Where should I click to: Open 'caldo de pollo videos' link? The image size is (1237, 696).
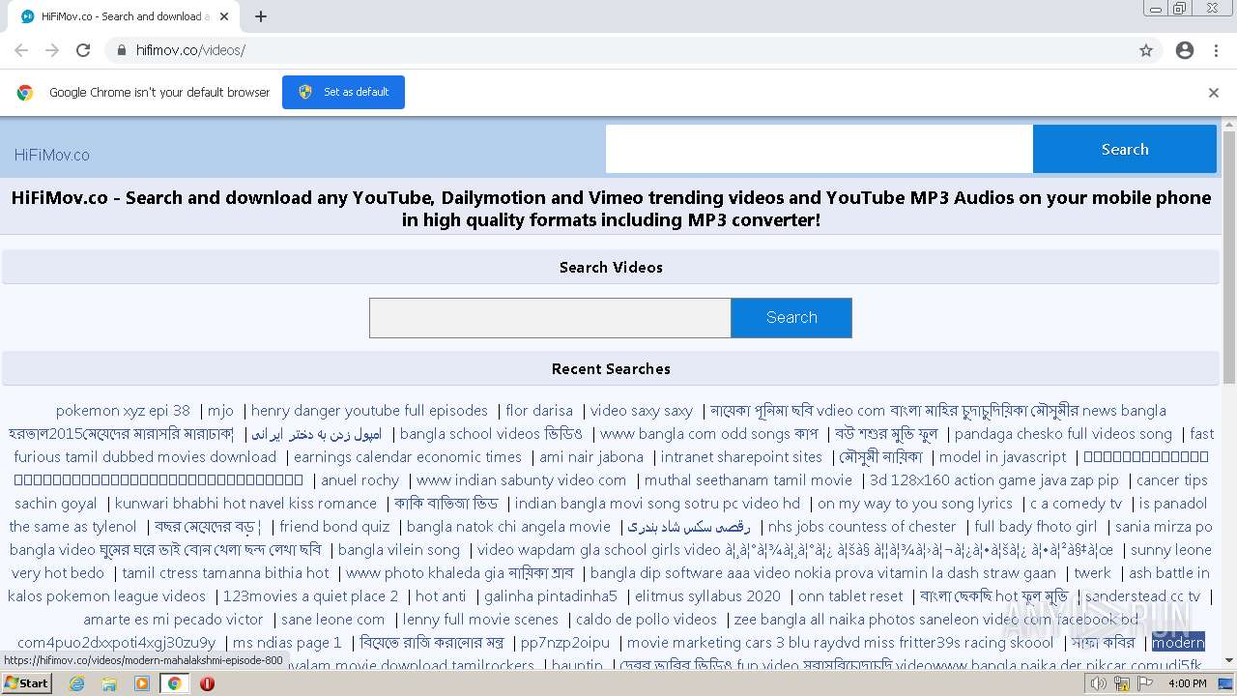pyautogui.click(x=647, y=620)
